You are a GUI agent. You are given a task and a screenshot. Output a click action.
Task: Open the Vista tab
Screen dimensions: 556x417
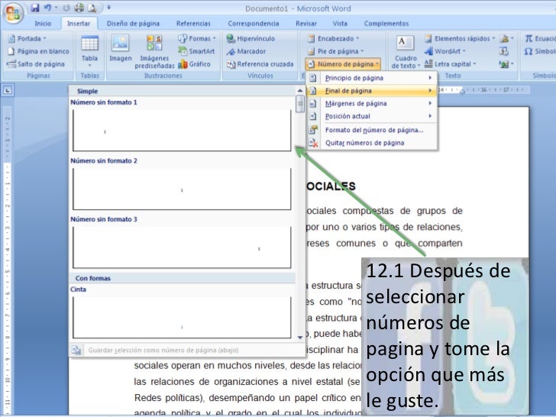[340, 24]
